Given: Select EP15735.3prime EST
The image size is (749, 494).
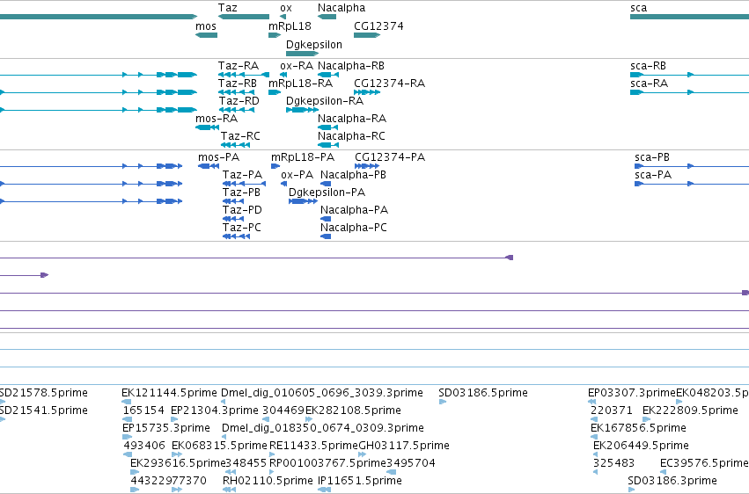Looking at the screenshot, I should click(127, 437).
